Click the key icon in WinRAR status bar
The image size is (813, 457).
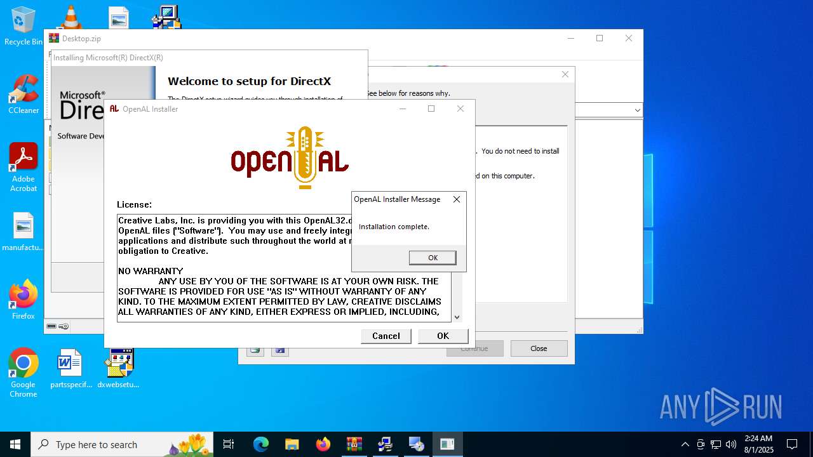click(x=64, y=326)
